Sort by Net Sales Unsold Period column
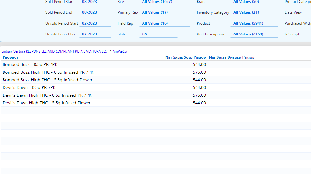311x174 pixels. (x=231, y=57)
